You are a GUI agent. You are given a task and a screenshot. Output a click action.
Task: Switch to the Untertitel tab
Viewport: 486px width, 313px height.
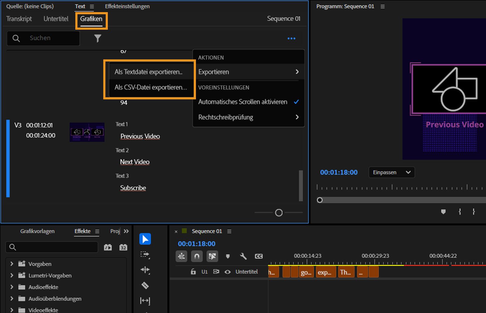tap(56, 19)
